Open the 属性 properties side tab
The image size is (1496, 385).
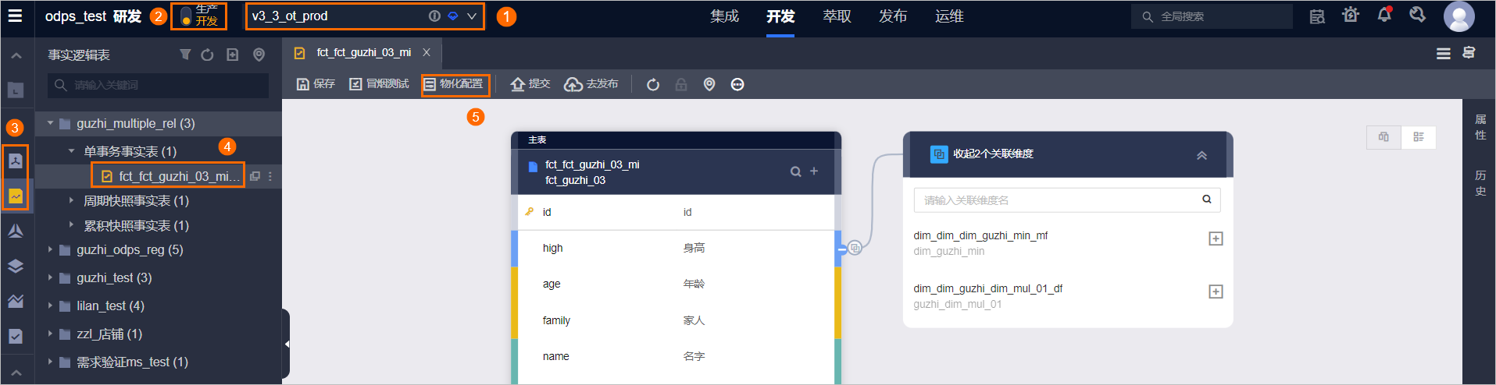click(1480, 127)
